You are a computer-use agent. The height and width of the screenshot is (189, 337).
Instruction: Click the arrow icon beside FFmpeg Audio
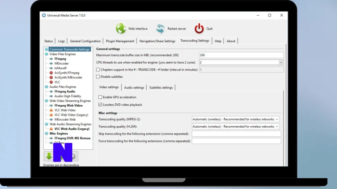point(51,92)
